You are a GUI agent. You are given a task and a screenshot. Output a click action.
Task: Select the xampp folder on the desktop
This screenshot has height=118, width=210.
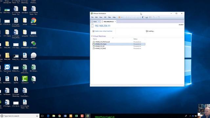pyautogui.click(x=25, y=21)
